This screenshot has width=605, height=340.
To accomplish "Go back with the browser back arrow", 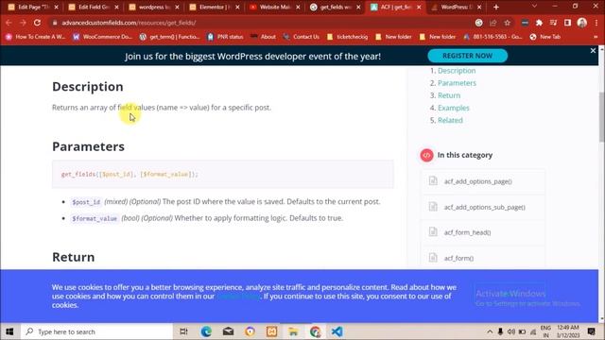I will 9,23.
